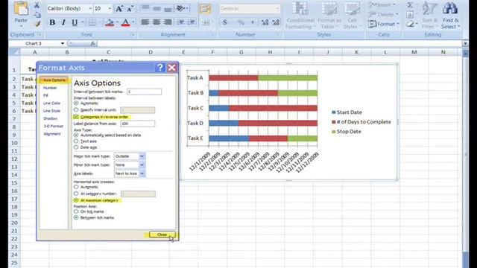Click the AutoSum sigma icon
477x268 pixels.
coord(410,4)
